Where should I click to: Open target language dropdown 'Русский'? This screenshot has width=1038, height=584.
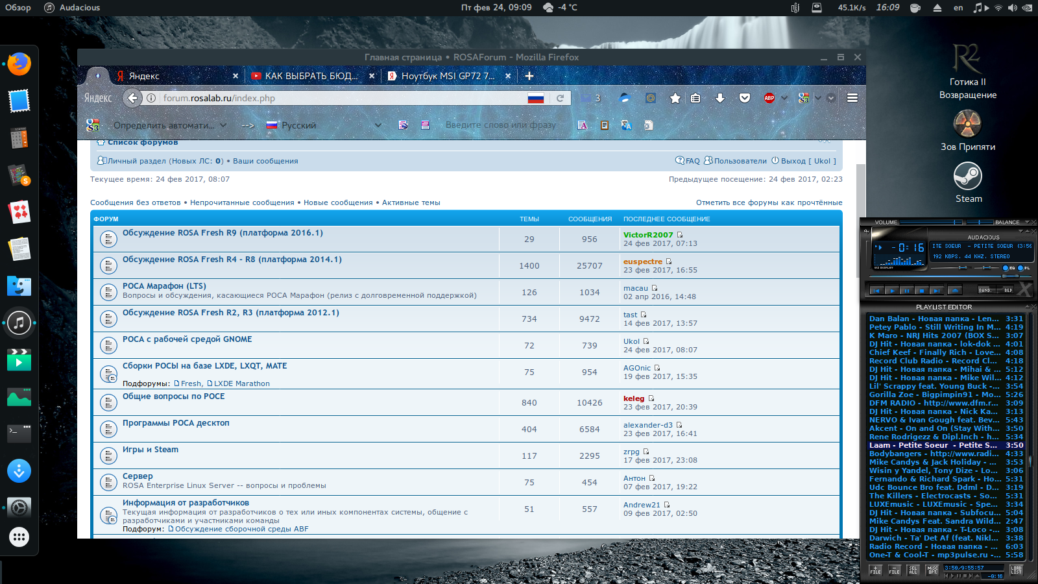click(x=324, y=125)
